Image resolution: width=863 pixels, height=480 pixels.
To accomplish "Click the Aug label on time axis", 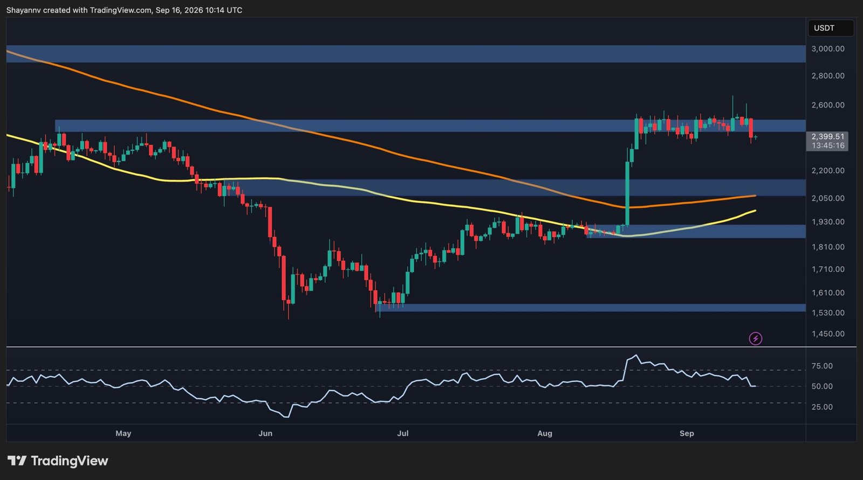I will coord(545,434).
